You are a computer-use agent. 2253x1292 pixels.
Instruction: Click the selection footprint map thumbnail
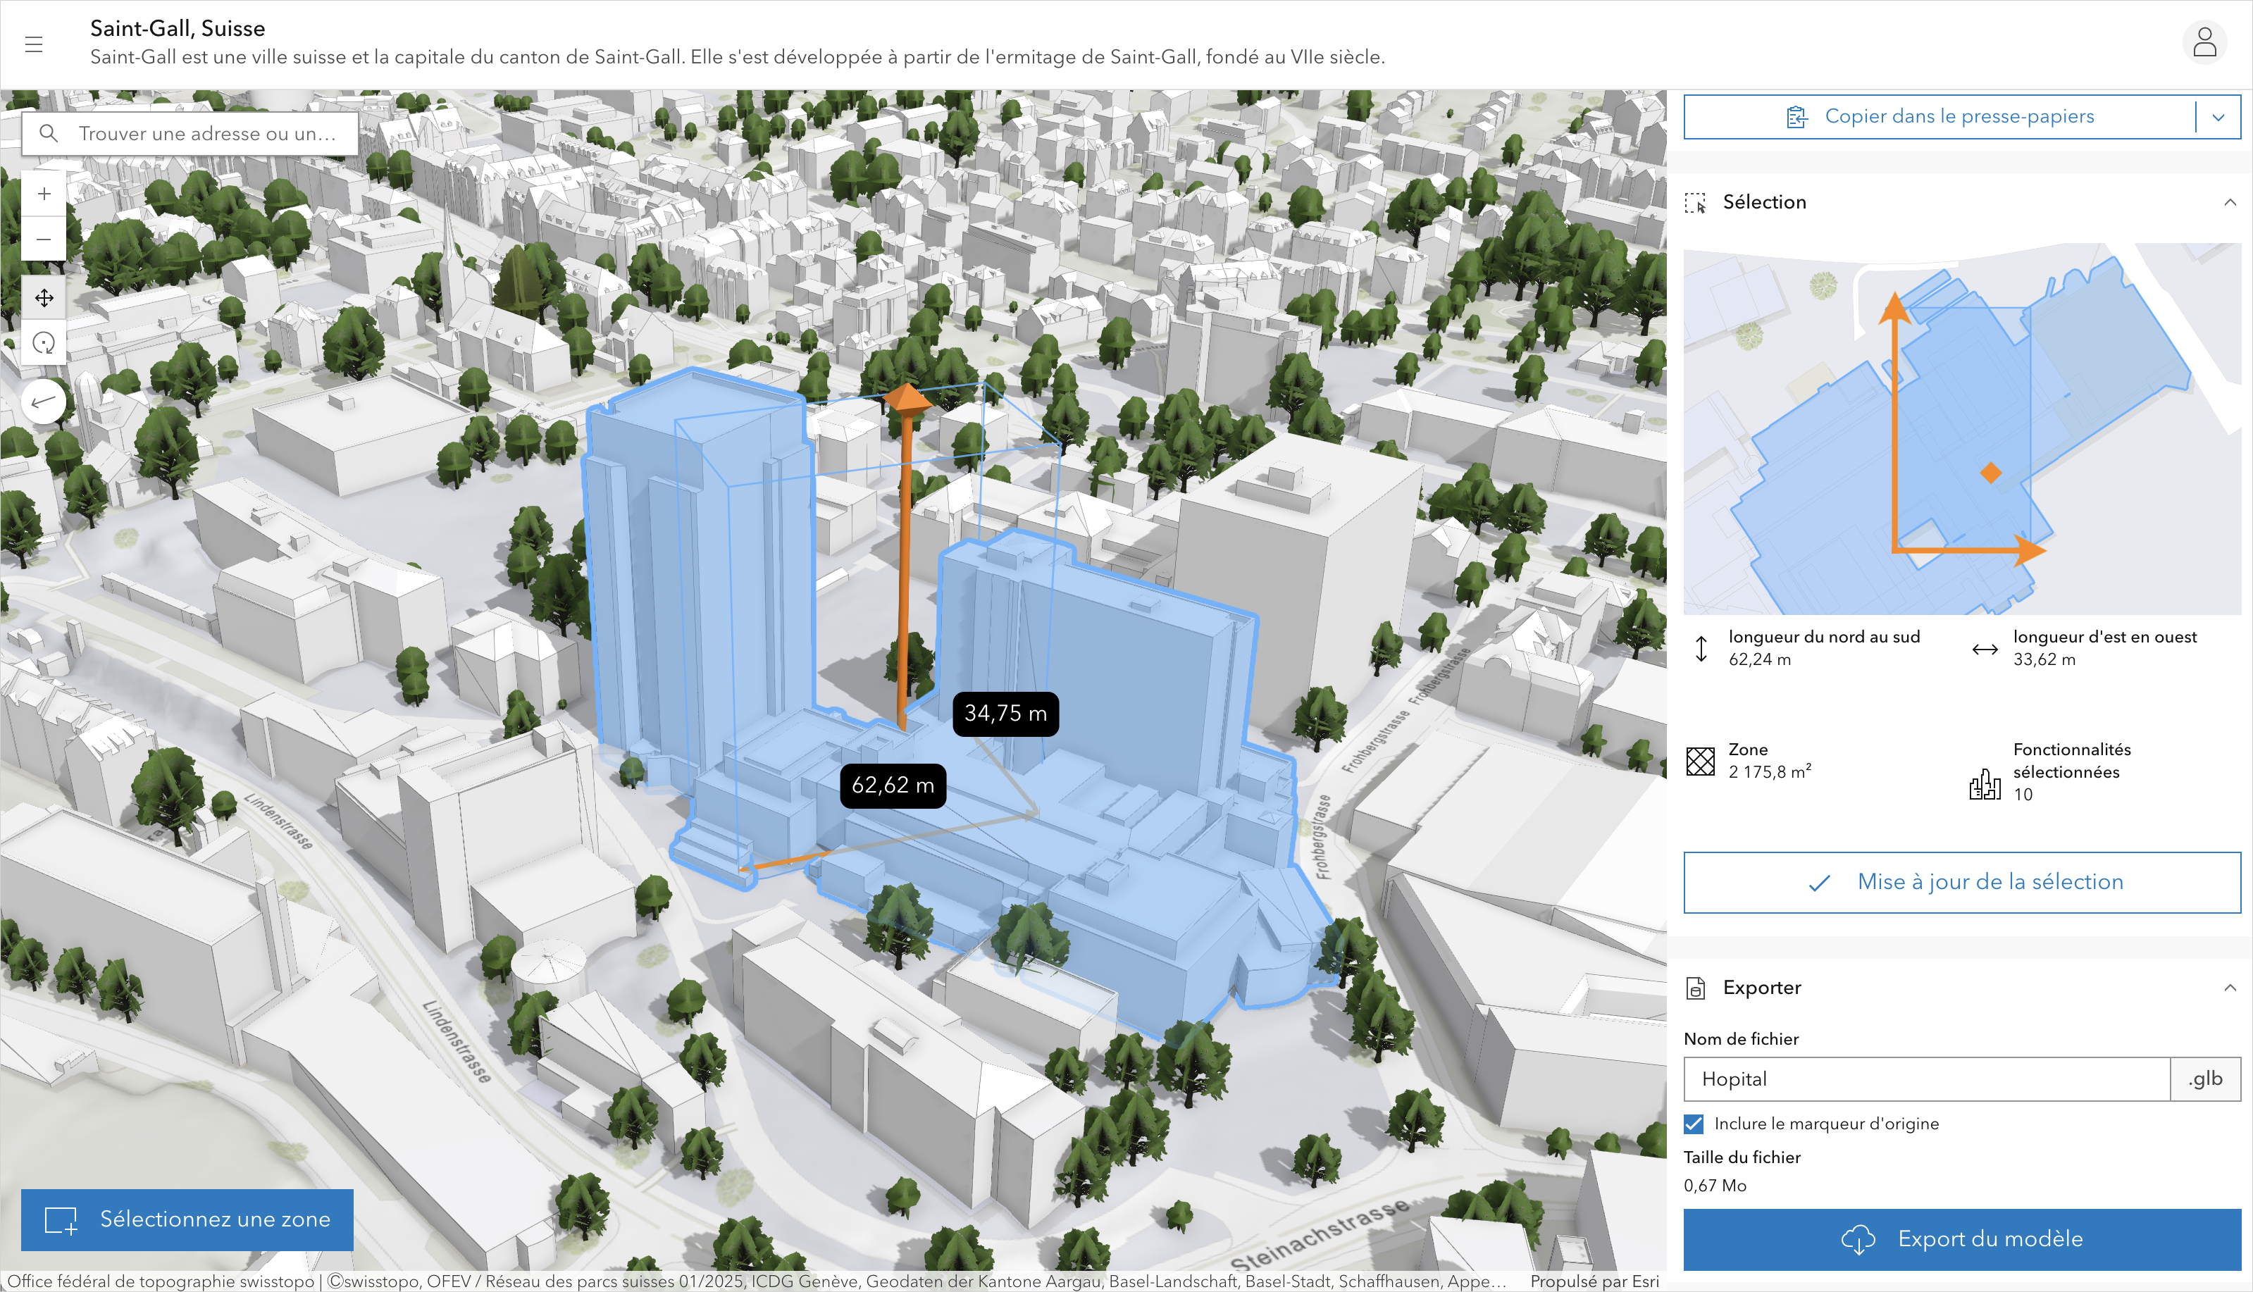(1962, 428)
